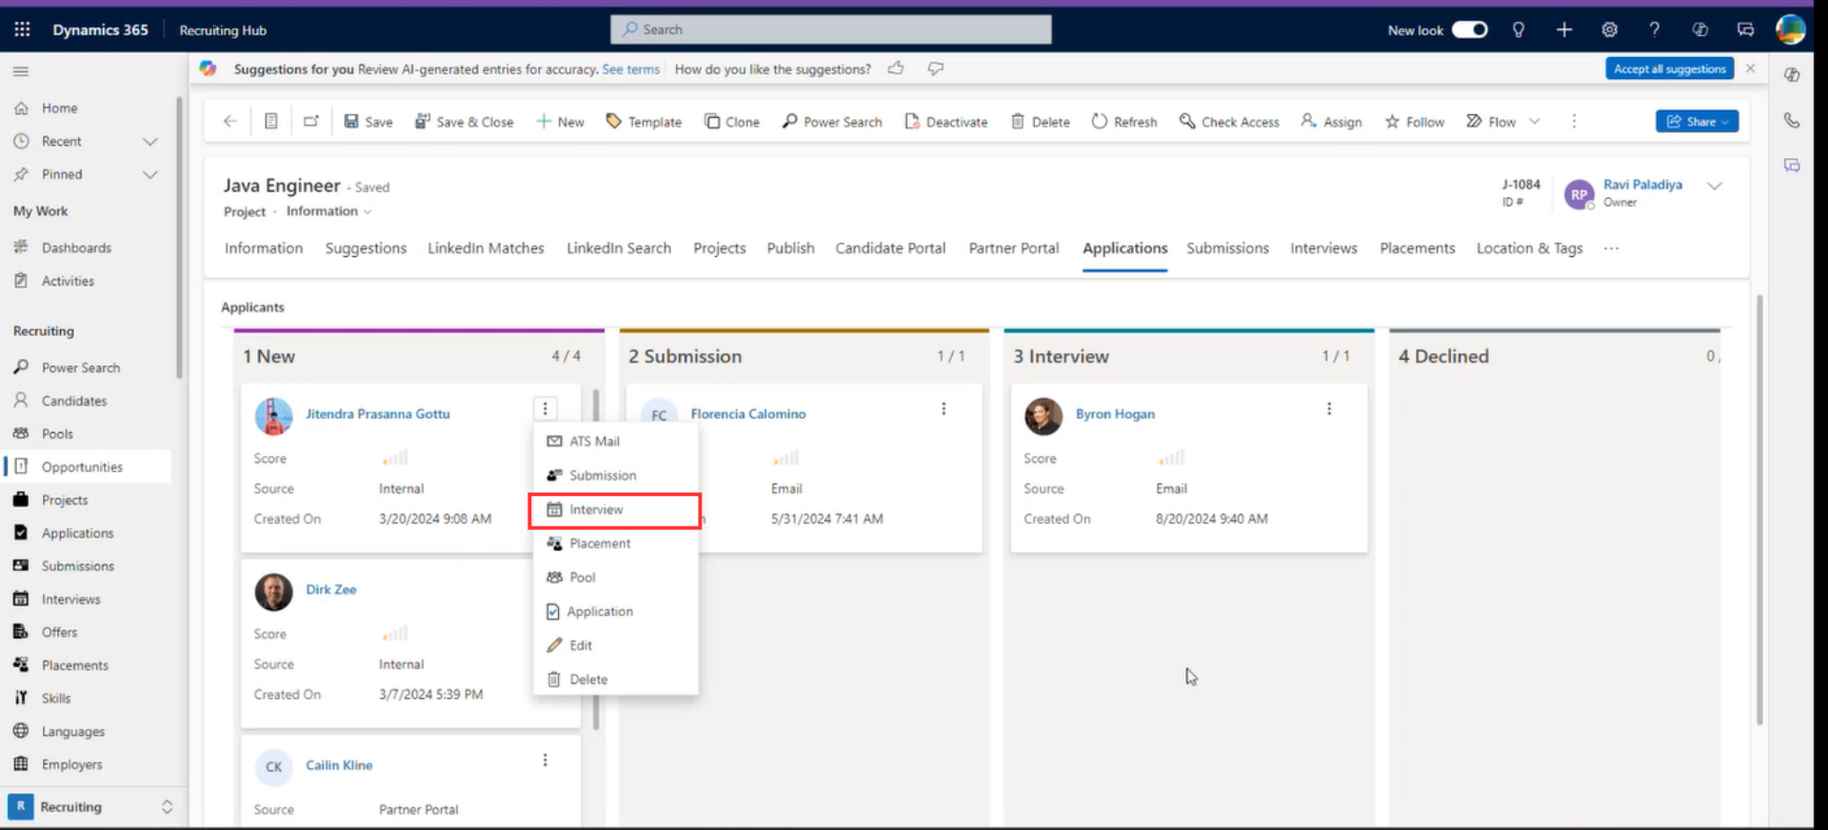Open command bar more options ellipsis
Image resolution: width=1828 pixels, height=830 pixels.
(1574, 121)
